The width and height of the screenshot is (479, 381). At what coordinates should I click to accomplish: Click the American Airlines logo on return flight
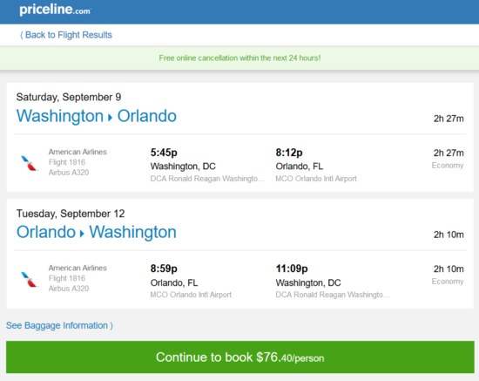click(x=29, y=279)
